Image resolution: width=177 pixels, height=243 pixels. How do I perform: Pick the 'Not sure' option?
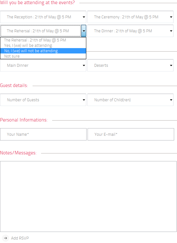tap(43, 56)
